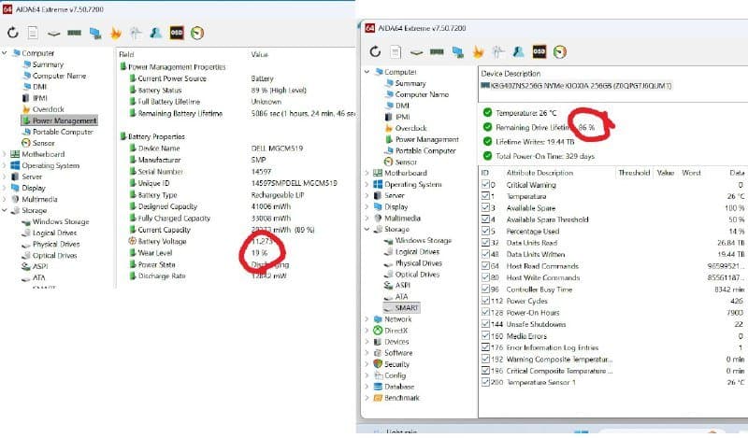Expand Network node in right window
The width and height of the screenshot is (748, 438).
pyautogui.click(x=367, y=318)
